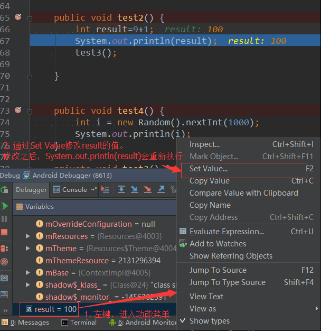Click the Step Into toolbar icon
The width and height of the screenshot is (321, 331).
(134, 189)
